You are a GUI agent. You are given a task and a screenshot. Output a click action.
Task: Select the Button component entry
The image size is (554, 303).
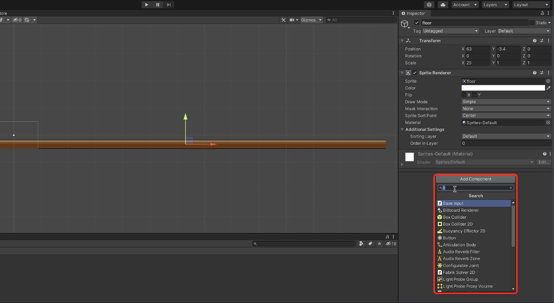tap(474, 238)
